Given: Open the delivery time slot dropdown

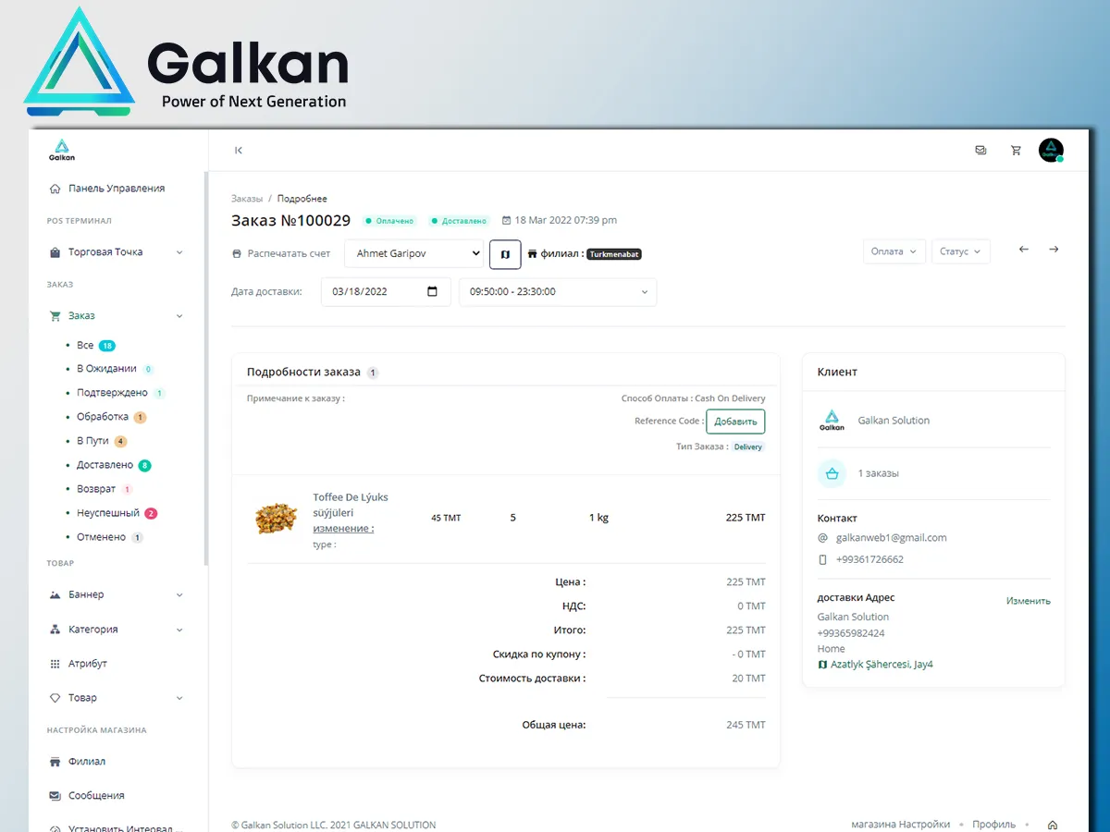Looking at the screenshot, I should coord(558,292).
